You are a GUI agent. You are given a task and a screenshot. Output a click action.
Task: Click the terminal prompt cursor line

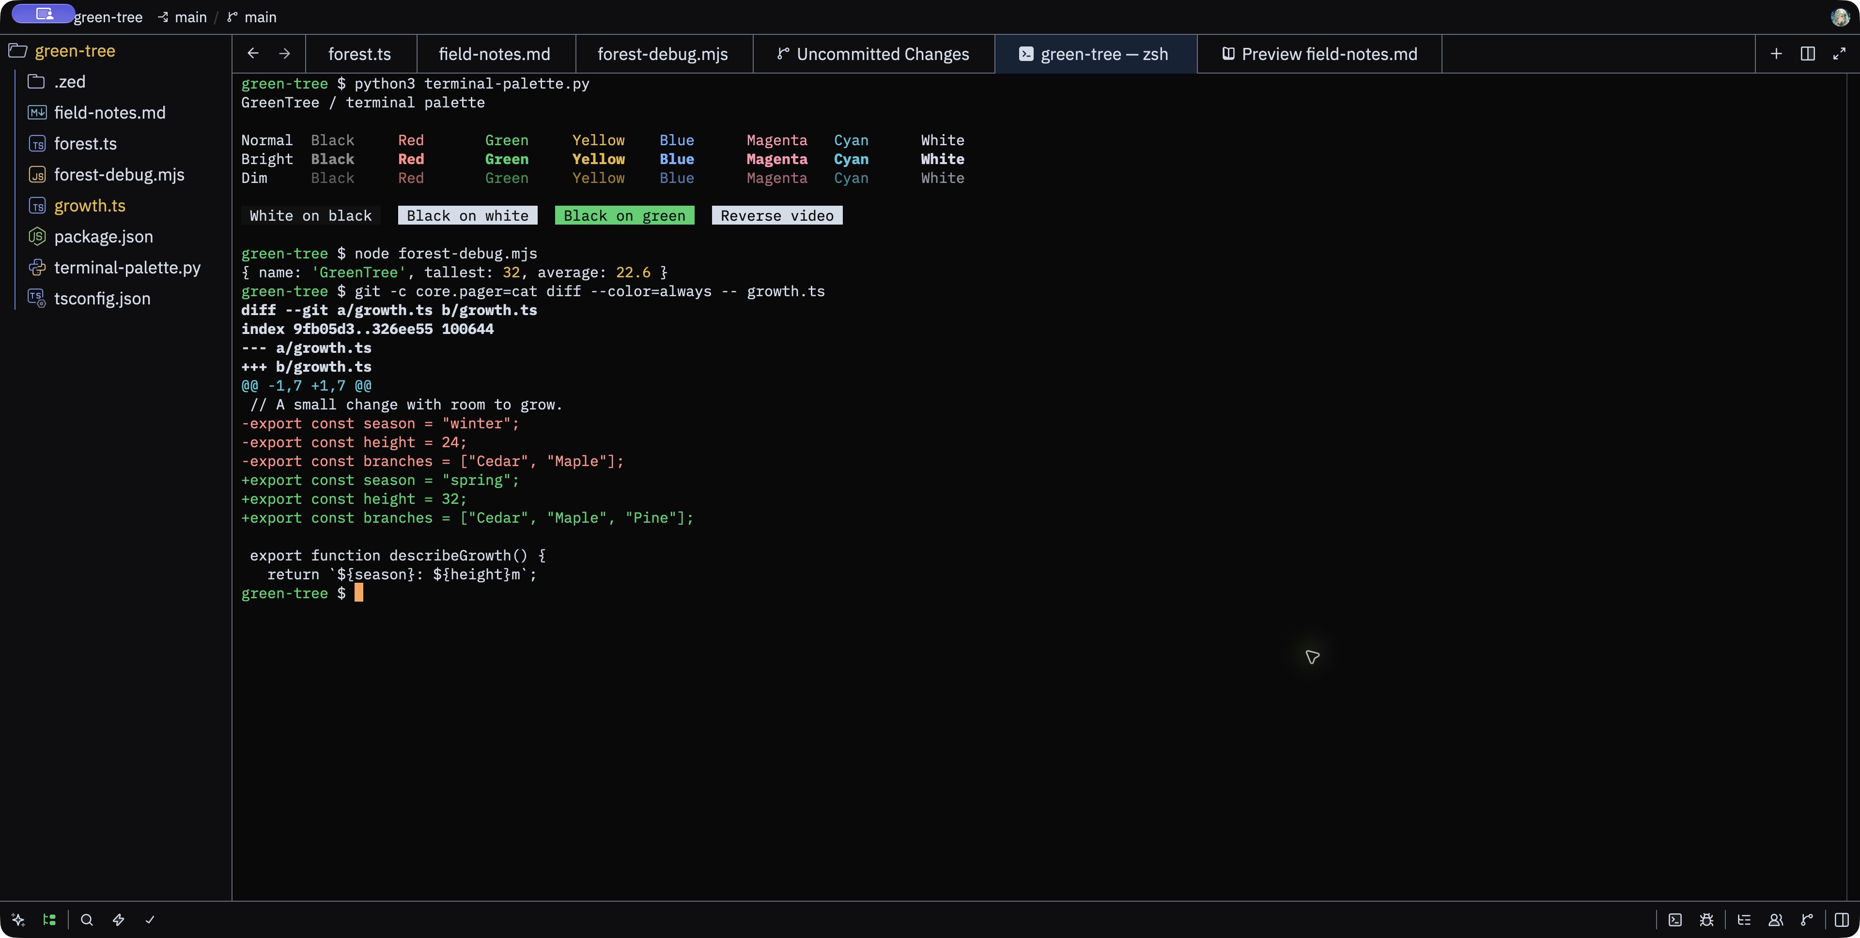[x=302, y=593]
